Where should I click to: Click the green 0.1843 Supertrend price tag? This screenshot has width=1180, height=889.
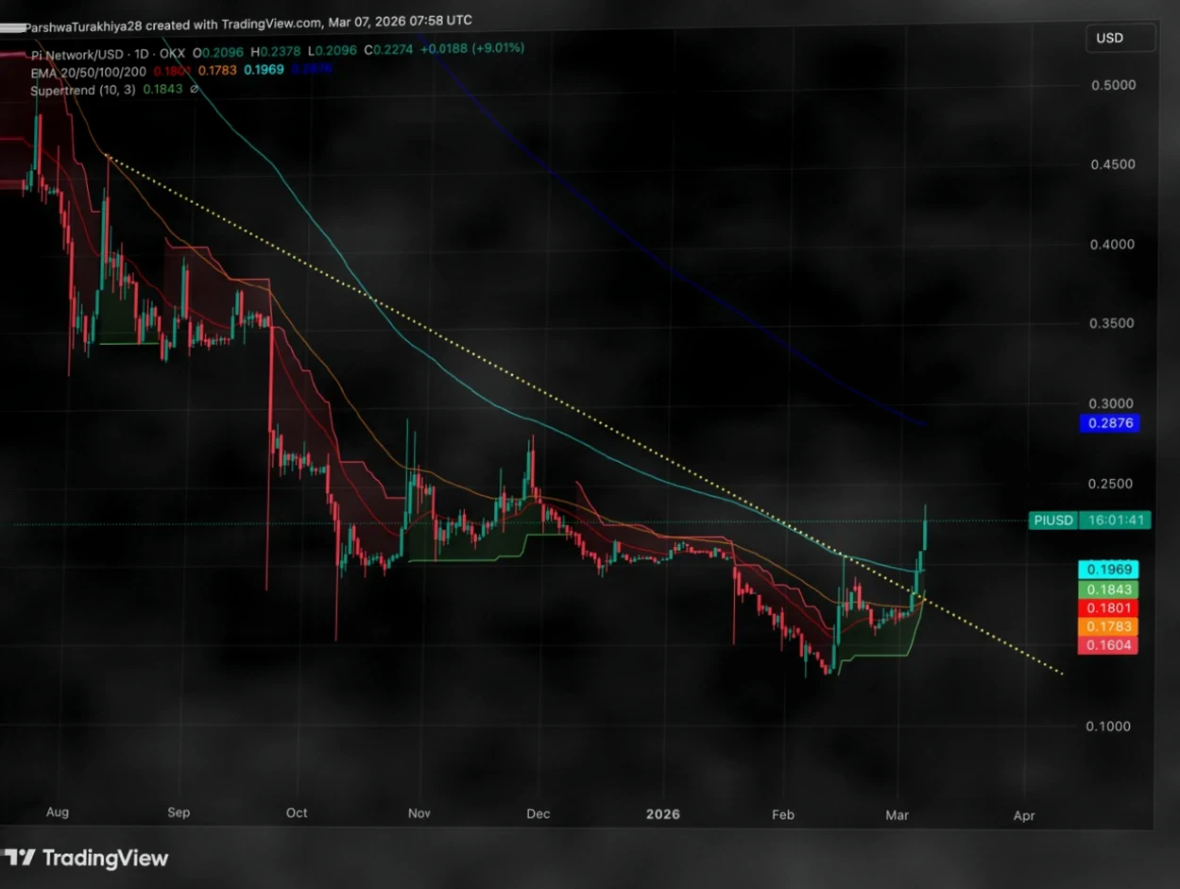pyautogui.click(x=1108, y=590)
